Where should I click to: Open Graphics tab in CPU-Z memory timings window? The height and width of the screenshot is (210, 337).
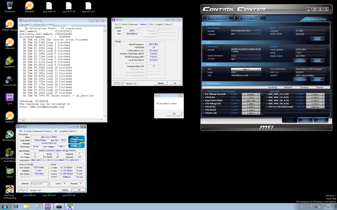coord(160,24)
